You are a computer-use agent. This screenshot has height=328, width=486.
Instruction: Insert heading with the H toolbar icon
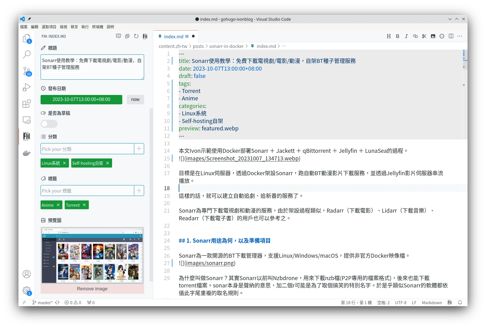point(389,36)
